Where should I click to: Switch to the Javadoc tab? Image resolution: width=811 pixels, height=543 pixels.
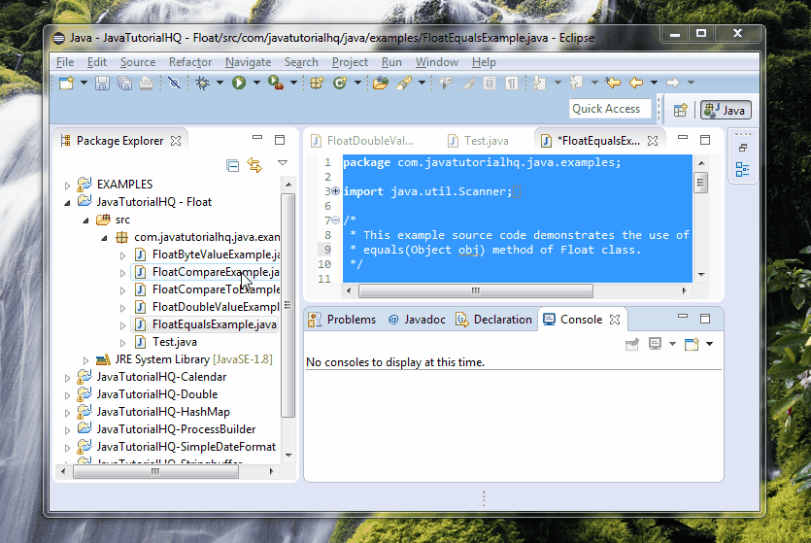[417, 320]
